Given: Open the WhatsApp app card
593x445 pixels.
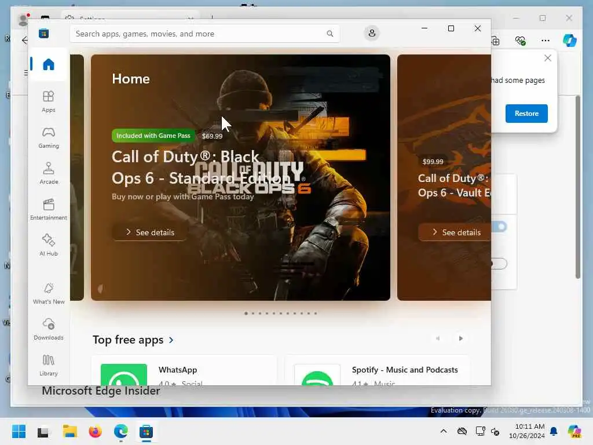Looking at the screenshot, I should 184,370.
